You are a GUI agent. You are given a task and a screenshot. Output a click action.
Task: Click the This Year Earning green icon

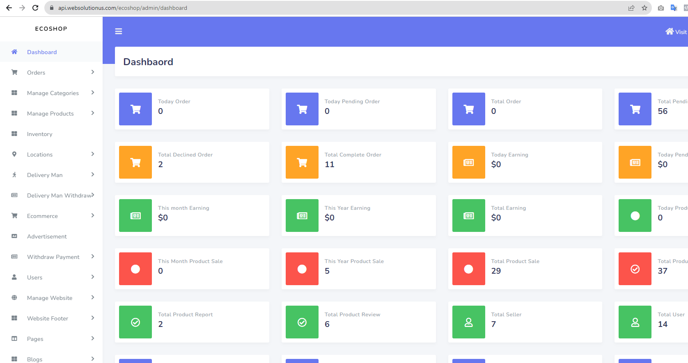[x=302, y=216]
